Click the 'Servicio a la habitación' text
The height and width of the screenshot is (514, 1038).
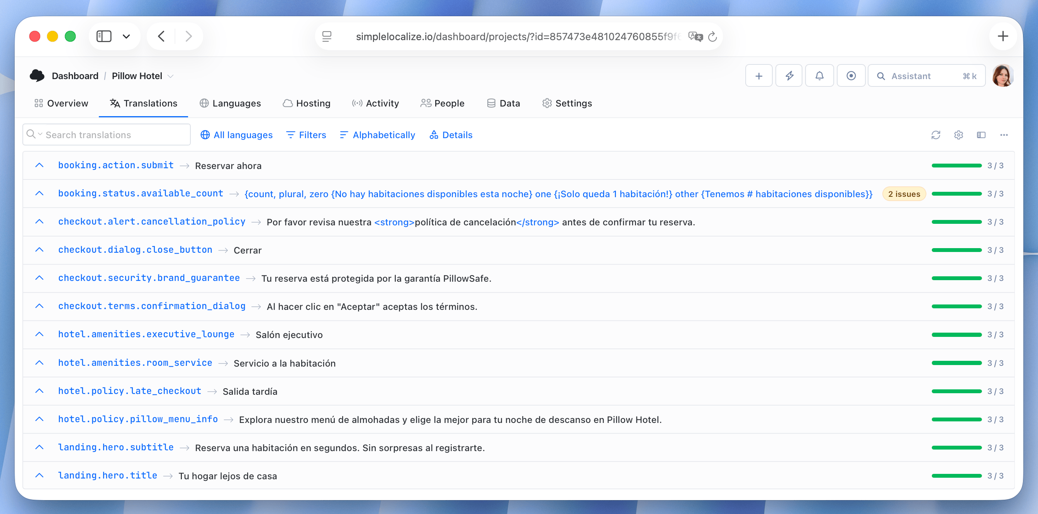tap(285, 363)
